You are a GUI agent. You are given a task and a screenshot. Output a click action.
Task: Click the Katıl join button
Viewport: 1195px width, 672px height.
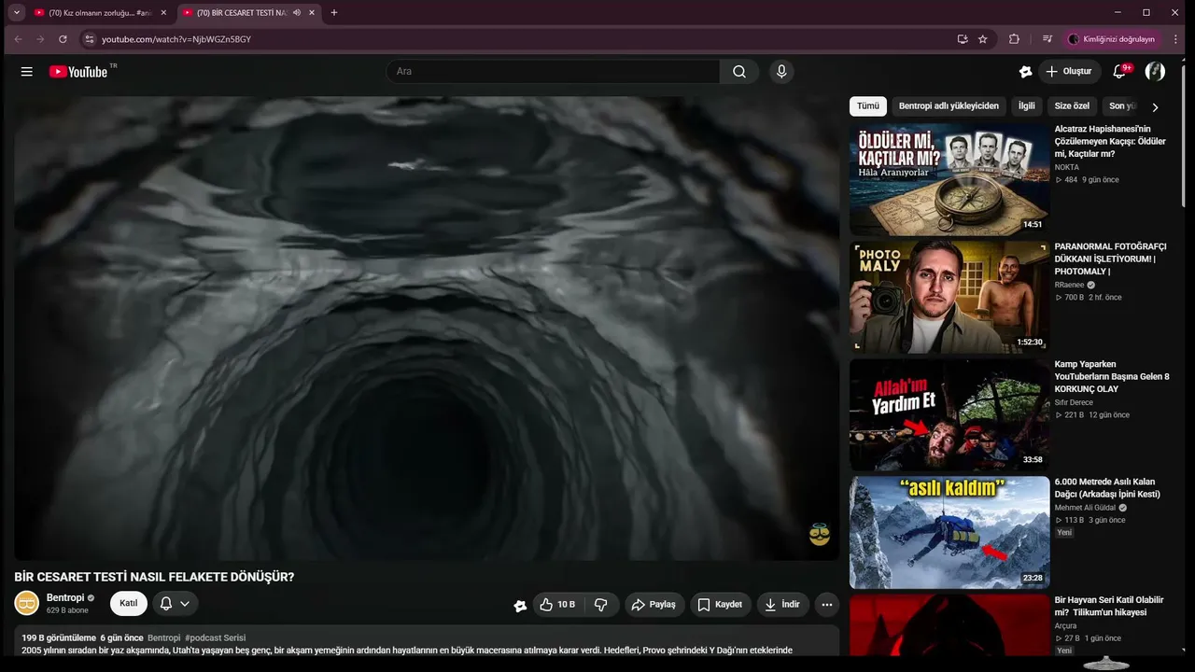(x=129, y=604)
